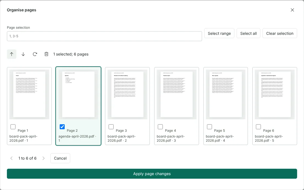Click the 'Page 1' label
Screen dimensions: 304x190
point(23,131)
